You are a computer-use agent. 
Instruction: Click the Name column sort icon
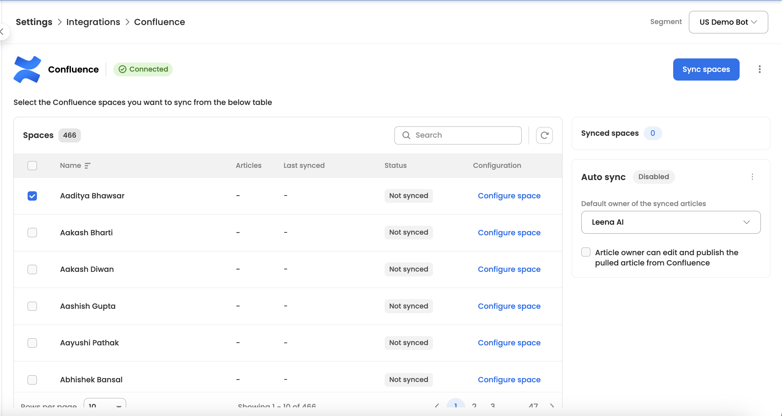click(87, 166)
